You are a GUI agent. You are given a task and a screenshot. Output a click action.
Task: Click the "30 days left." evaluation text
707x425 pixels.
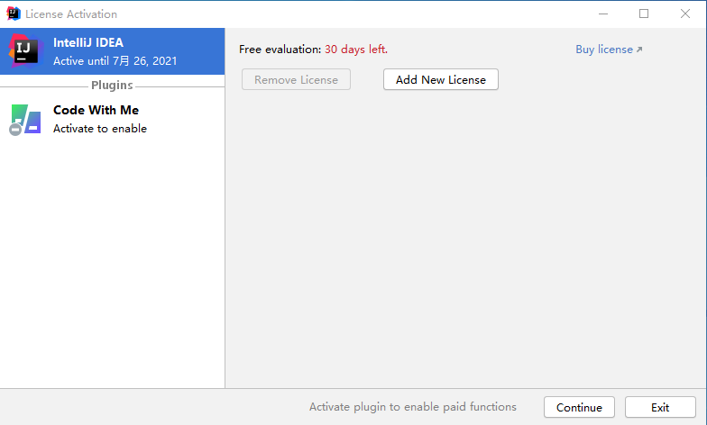coord(356,50)
